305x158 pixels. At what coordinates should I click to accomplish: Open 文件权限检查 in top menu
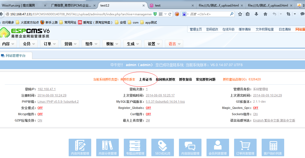(x=265, y=29)
